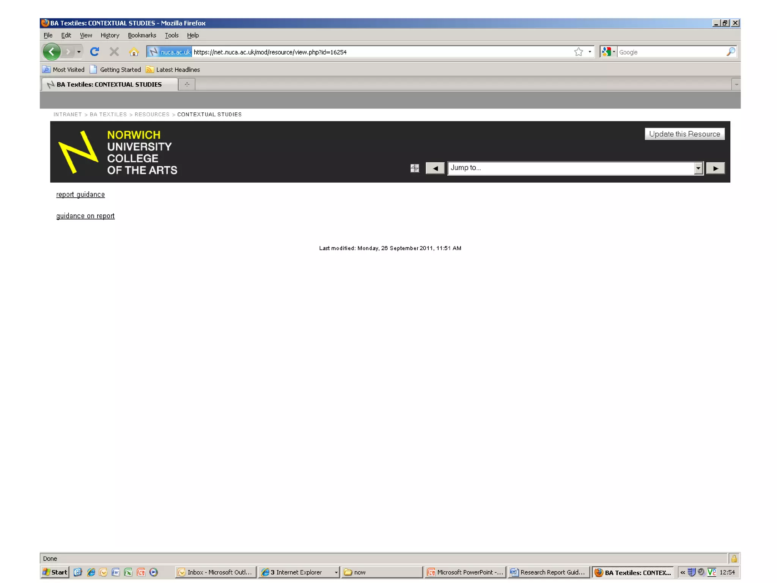The image size is (777, 583).
Task: Reload the page with the refresh icon
Action: pos(94,52)
